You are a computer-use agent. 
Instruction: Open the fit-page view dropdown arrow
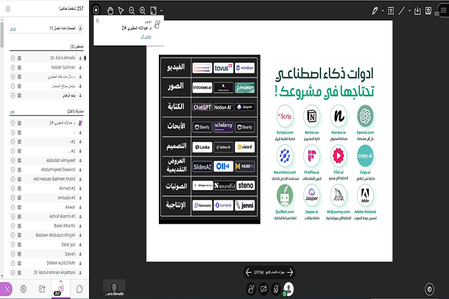tap(162, 10)
